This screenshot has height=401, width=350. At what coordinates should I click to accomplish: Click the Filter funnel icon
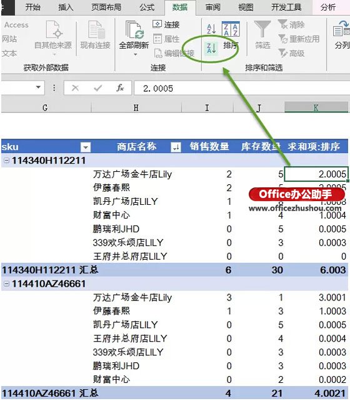coord(262,29)
